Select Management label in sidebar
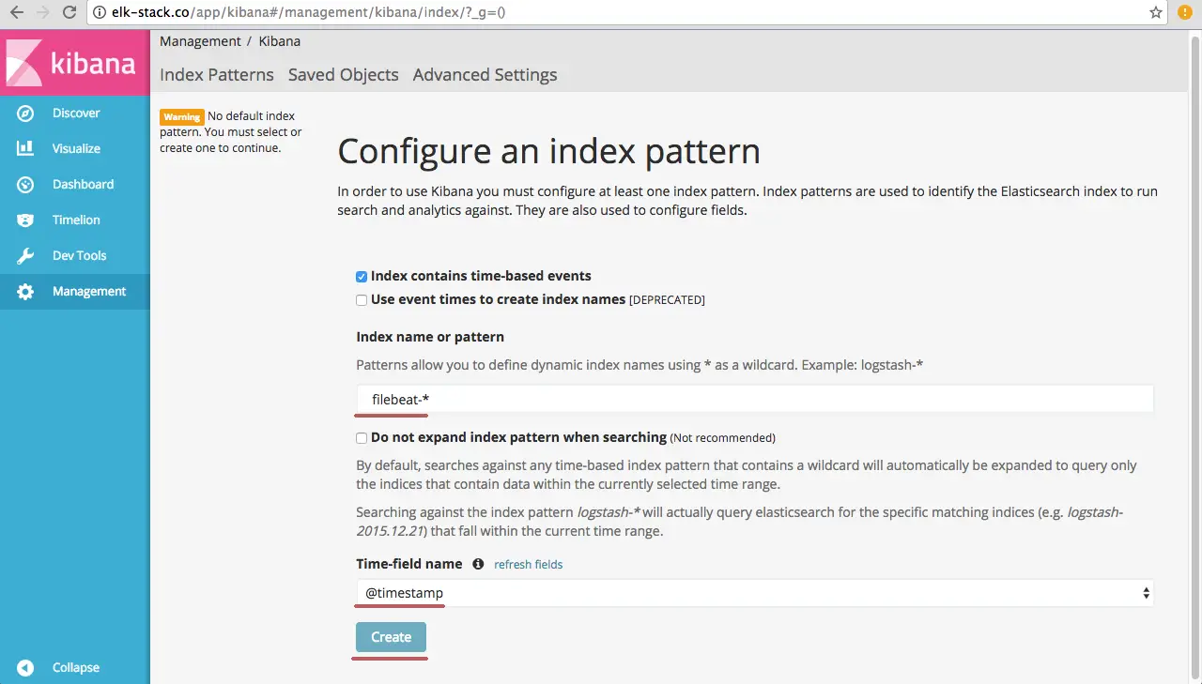1202x684 pixels. [89, 292]
